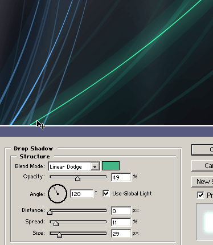
Task: Click the Opacity slider handle
Action: [77, 178]
